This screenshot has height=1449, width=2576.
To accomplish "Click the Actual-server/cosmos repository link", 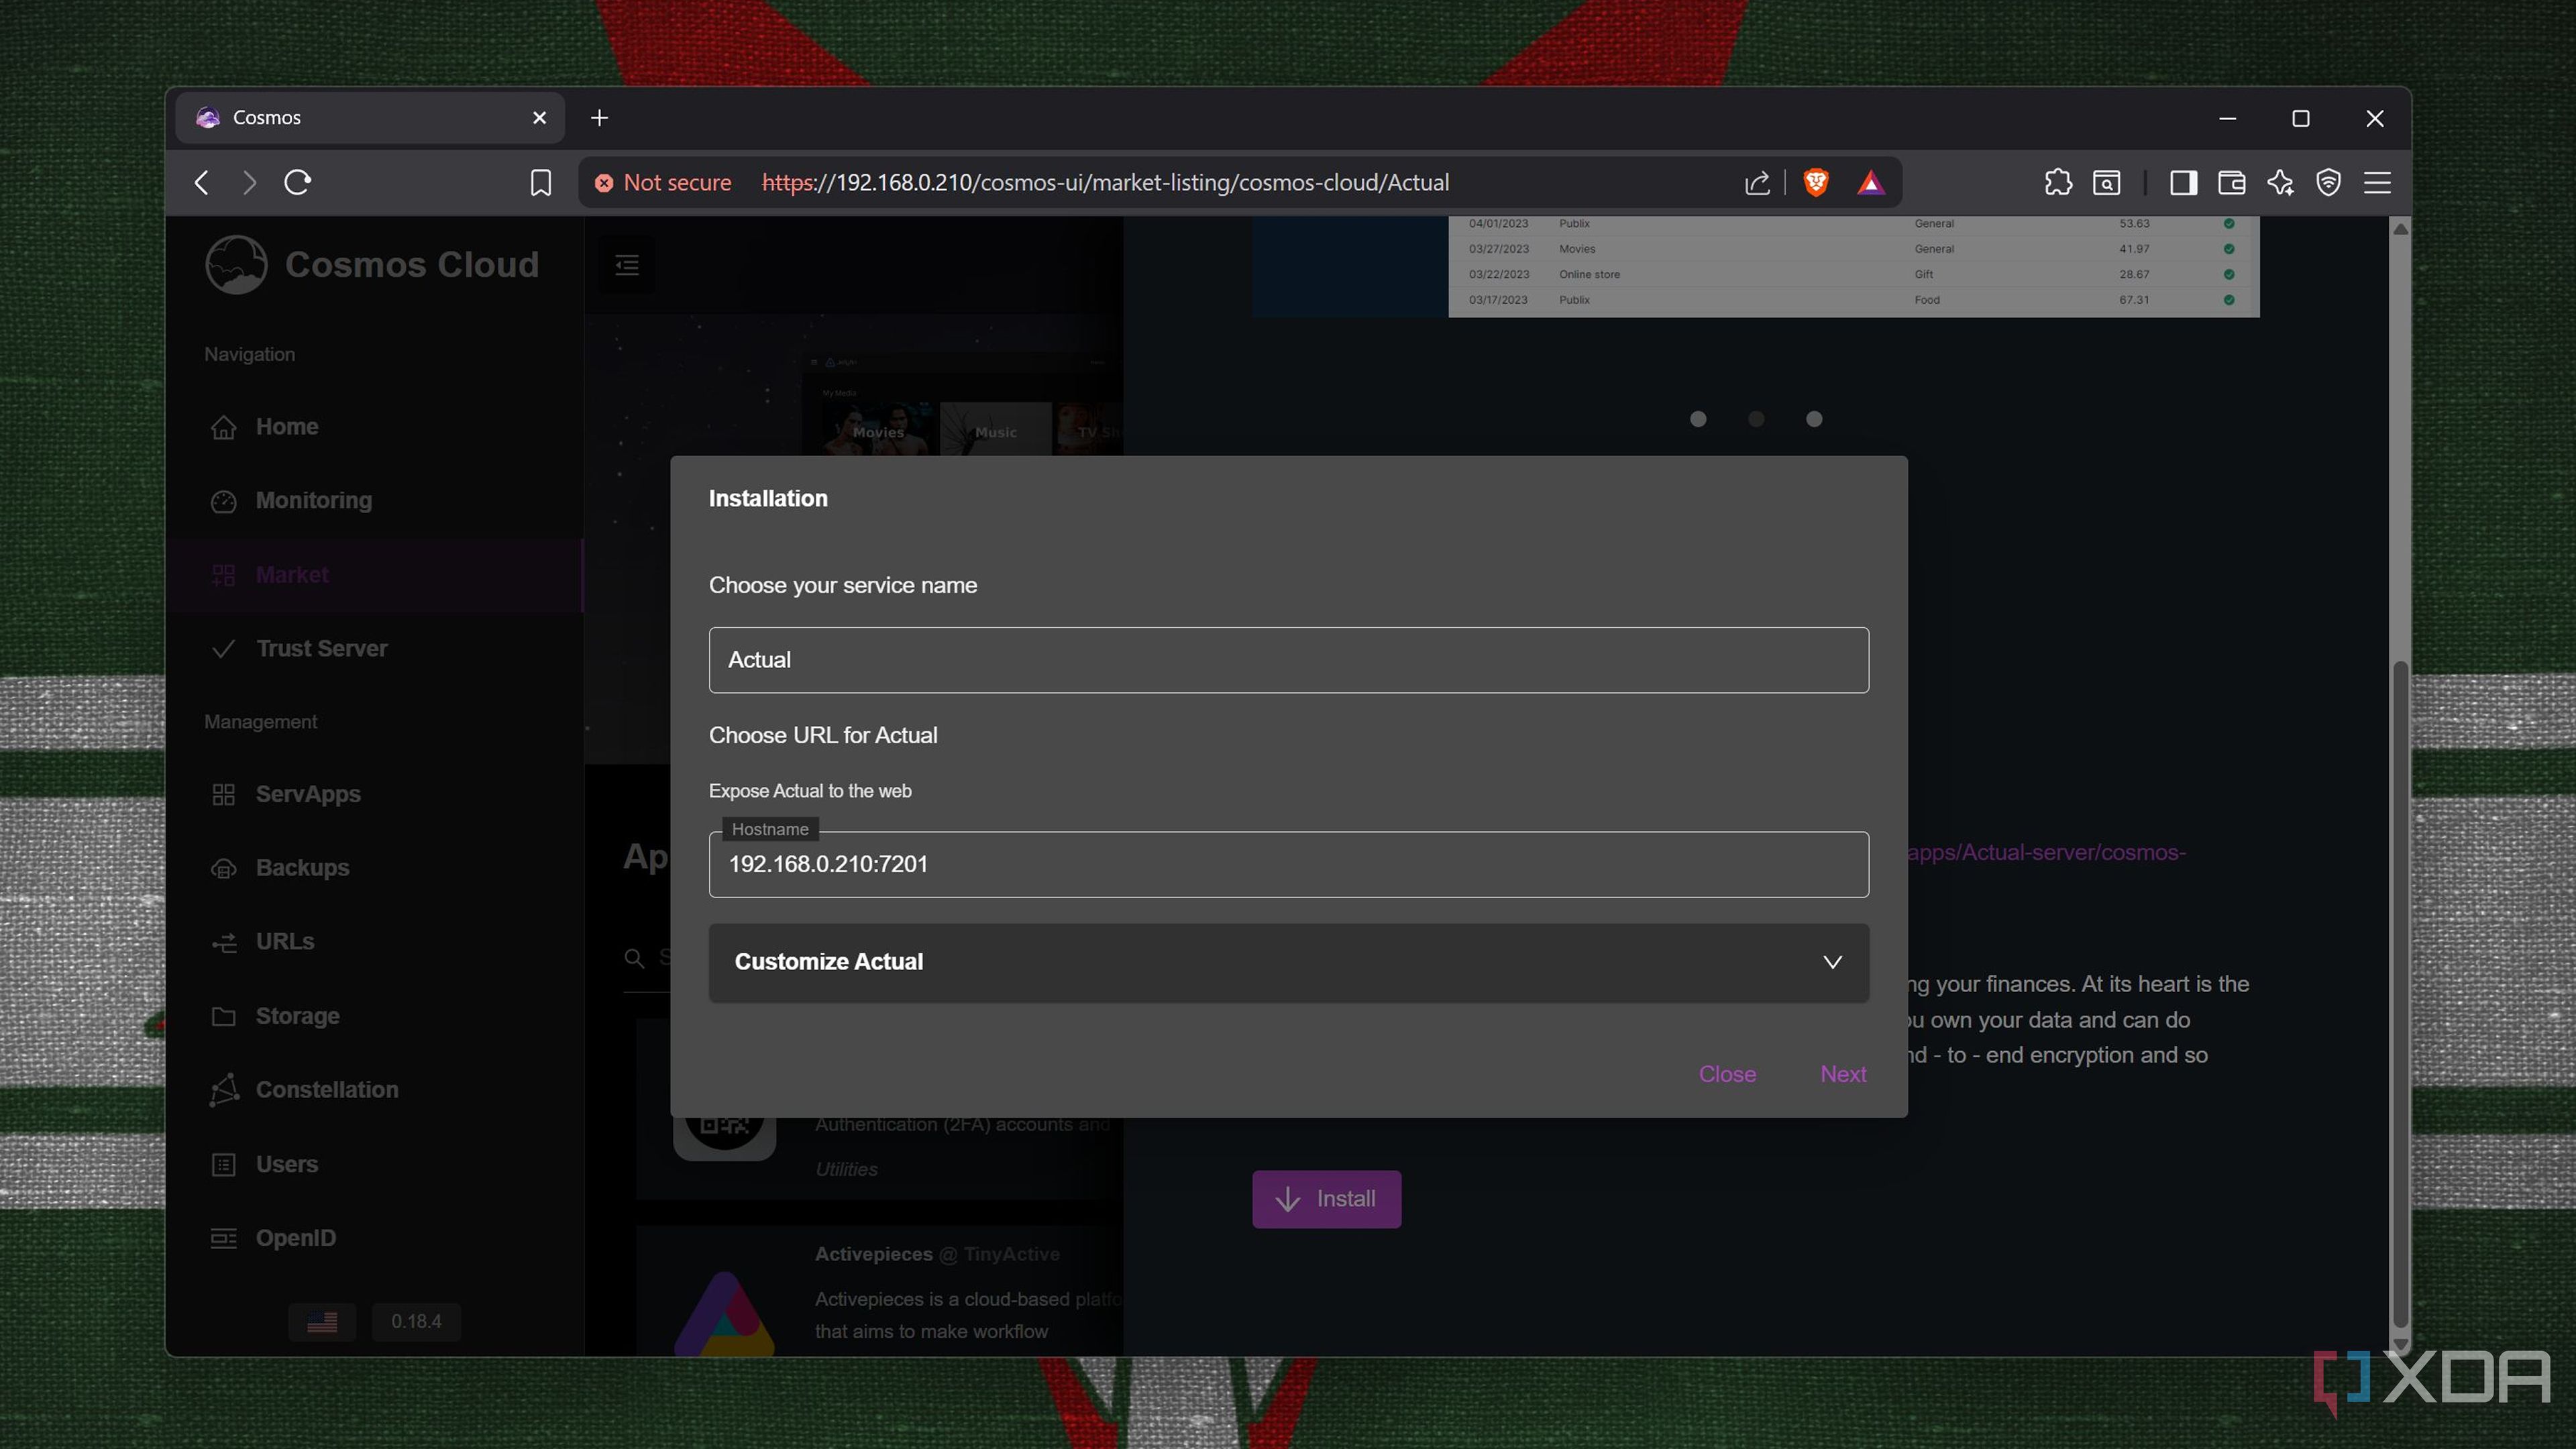I will point(2047,853).
